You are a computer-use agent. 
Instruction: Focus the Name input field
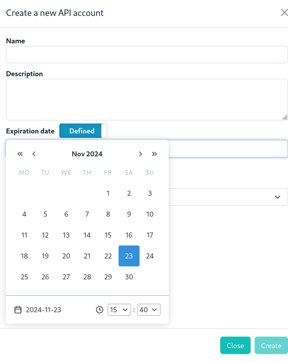tap(147, 55)
